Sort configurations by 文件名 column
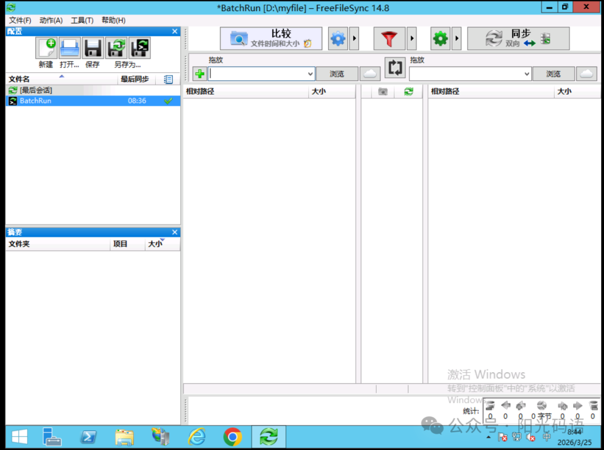This screenshot has width=604, height=450. pyautogui.click(x=62, y=79)
